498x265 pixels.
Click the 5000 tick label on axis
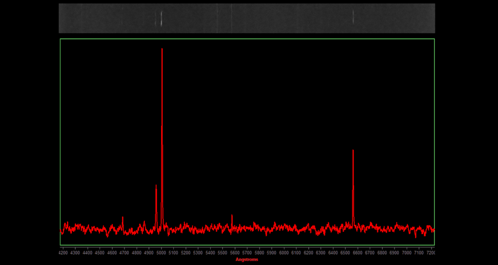point(161,253)
